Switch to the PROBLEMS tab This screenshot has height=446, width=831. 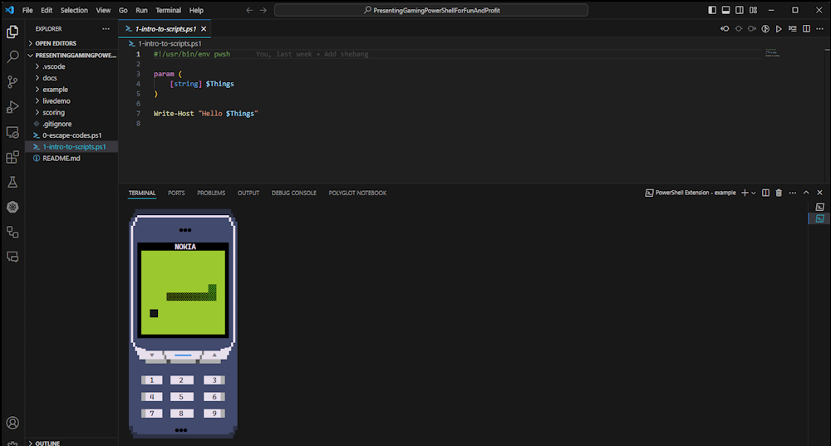pyautogui.click(x=211, y=193)
